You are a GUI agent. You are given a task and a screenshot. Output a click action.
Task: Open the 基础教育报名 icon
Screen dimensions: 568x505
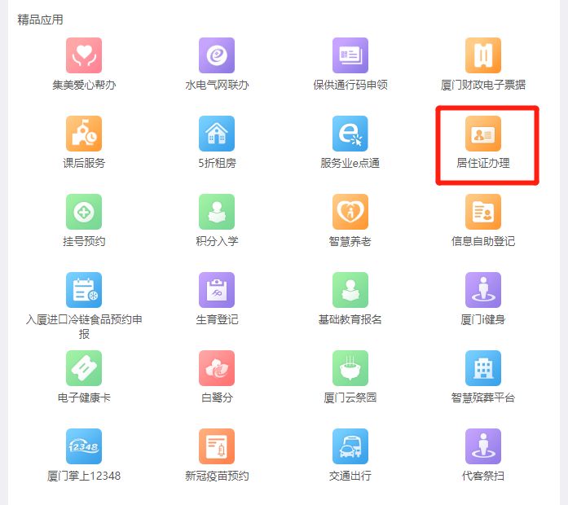point(350,290)
